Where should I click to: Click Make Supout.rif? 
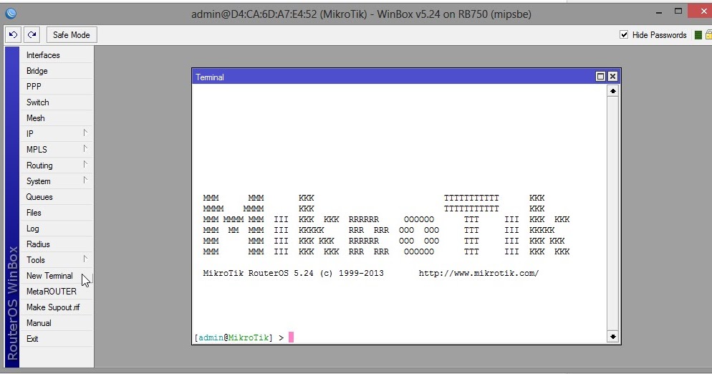click(x=57, y=307)
